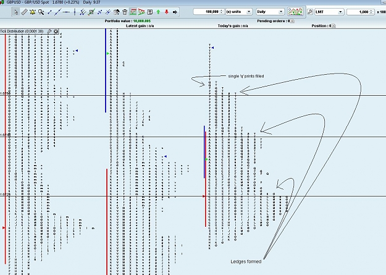Select the parallel channel lines tool

(83, 12)
